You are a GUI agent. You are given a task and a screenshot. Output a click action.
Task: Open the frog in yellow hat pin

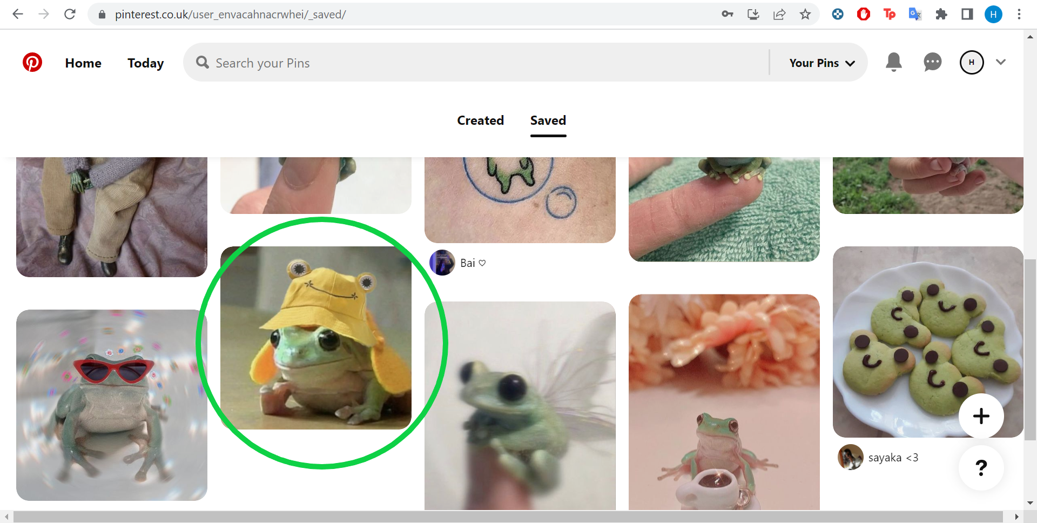[x=316, y=338]
